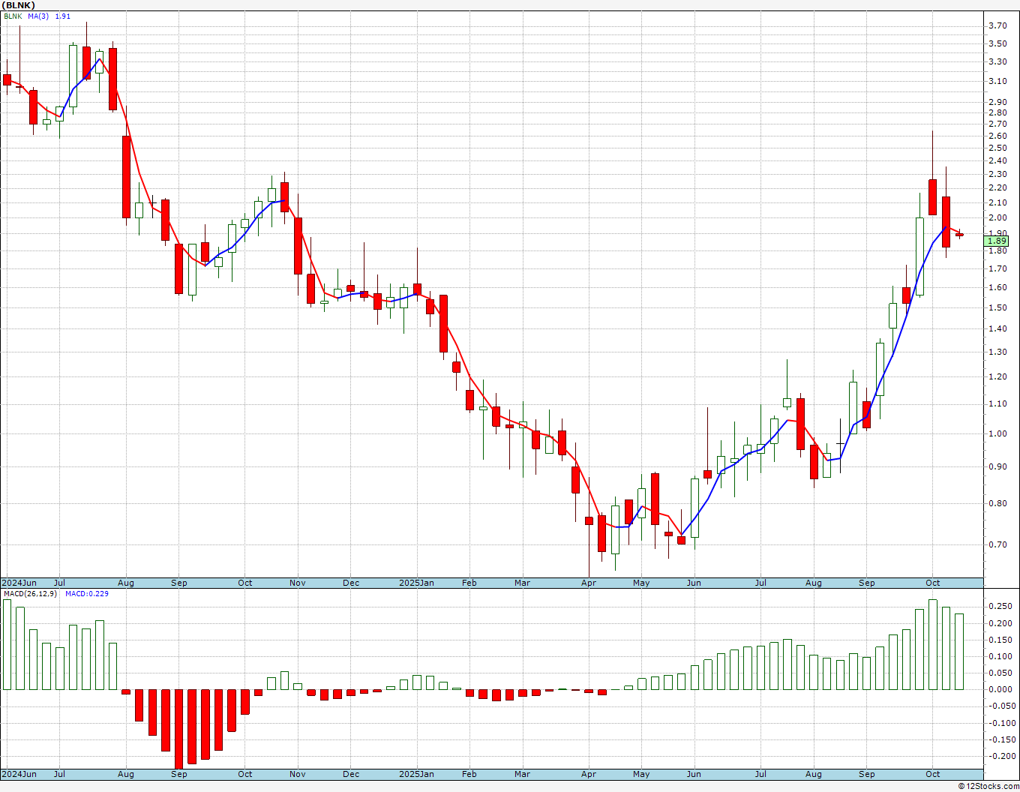
Task: Select the 0.200 MACD axis label
Action: tap(1000, 623)
